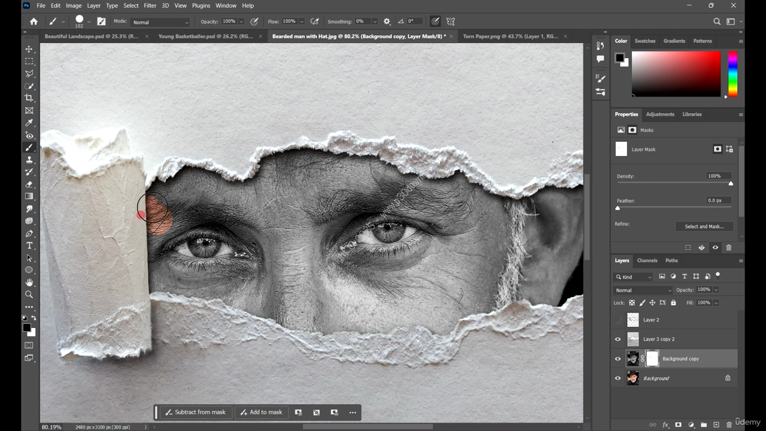Select the Clone Stamp tool
The width and height of the screenshot is (766, 431).
(x=29, y=160)
